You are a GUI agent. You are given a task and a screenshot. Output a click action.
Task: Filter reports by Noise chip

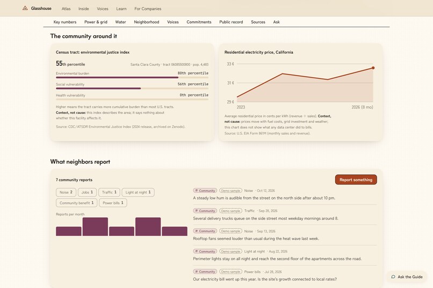(66, 192)
